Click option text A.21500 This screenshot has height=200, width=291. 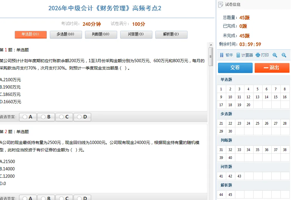[x=7, y=162]
